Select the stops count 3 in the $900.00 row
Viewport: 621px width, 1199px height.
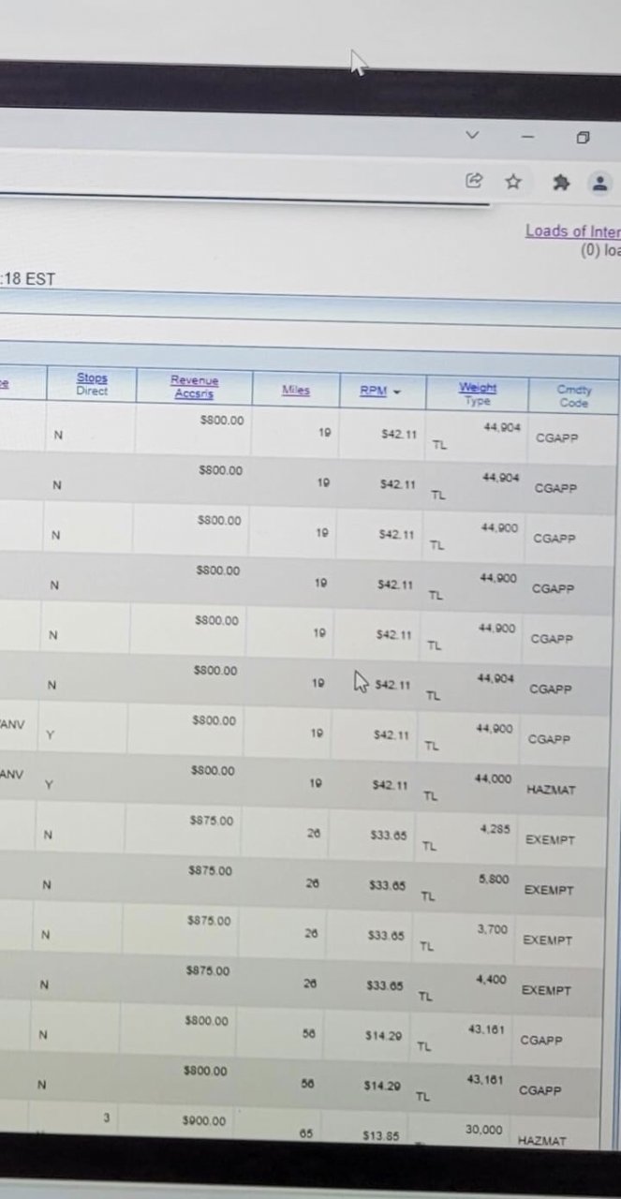point(107,1118)
